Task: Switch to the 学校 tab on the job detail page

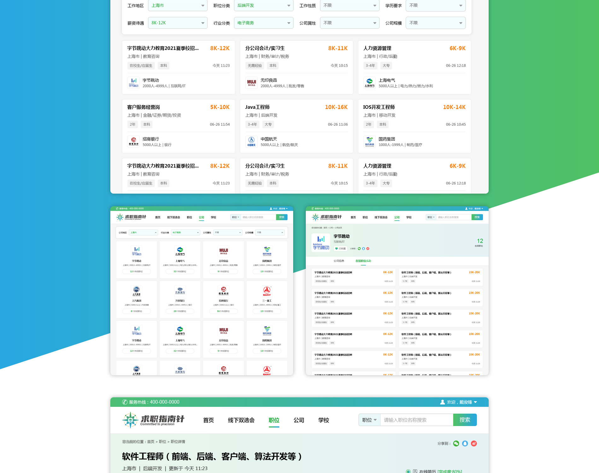Action: point(323,420)
